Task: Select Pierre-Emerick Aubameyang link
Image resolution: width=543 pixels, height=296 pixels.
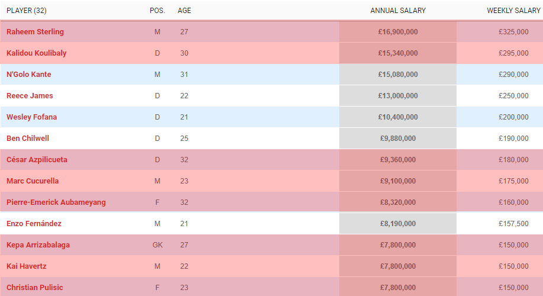Action: pyautogui.click(x=56, y=202)
